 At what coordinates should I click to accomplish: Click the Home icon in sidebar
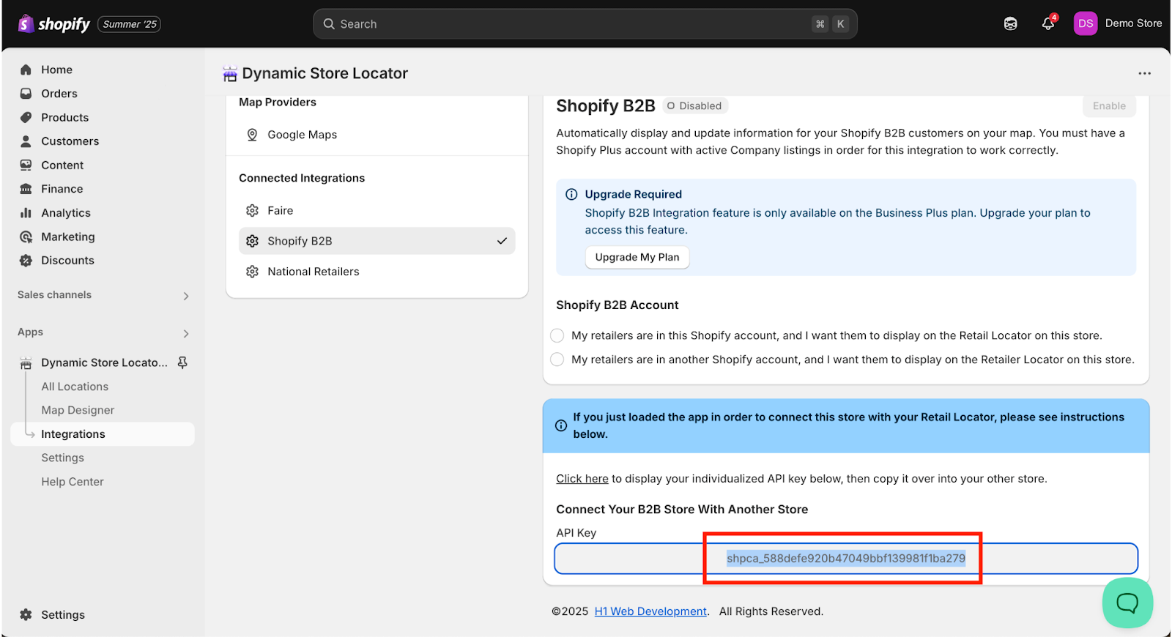coord(26,70)
